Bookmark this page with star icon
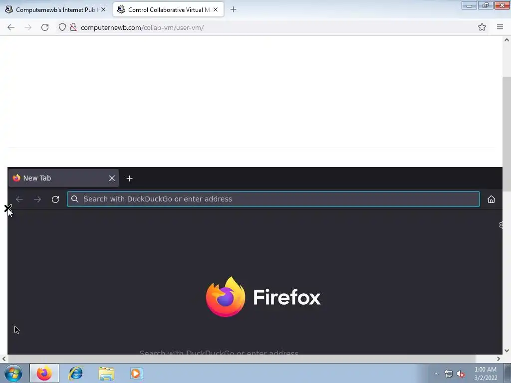The image size is (511, 383). [x=482, y=27]
